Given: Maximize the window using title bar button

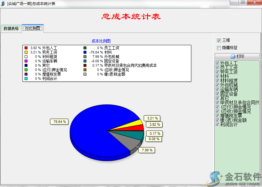Looking at the screenshot, I should 243,3.
